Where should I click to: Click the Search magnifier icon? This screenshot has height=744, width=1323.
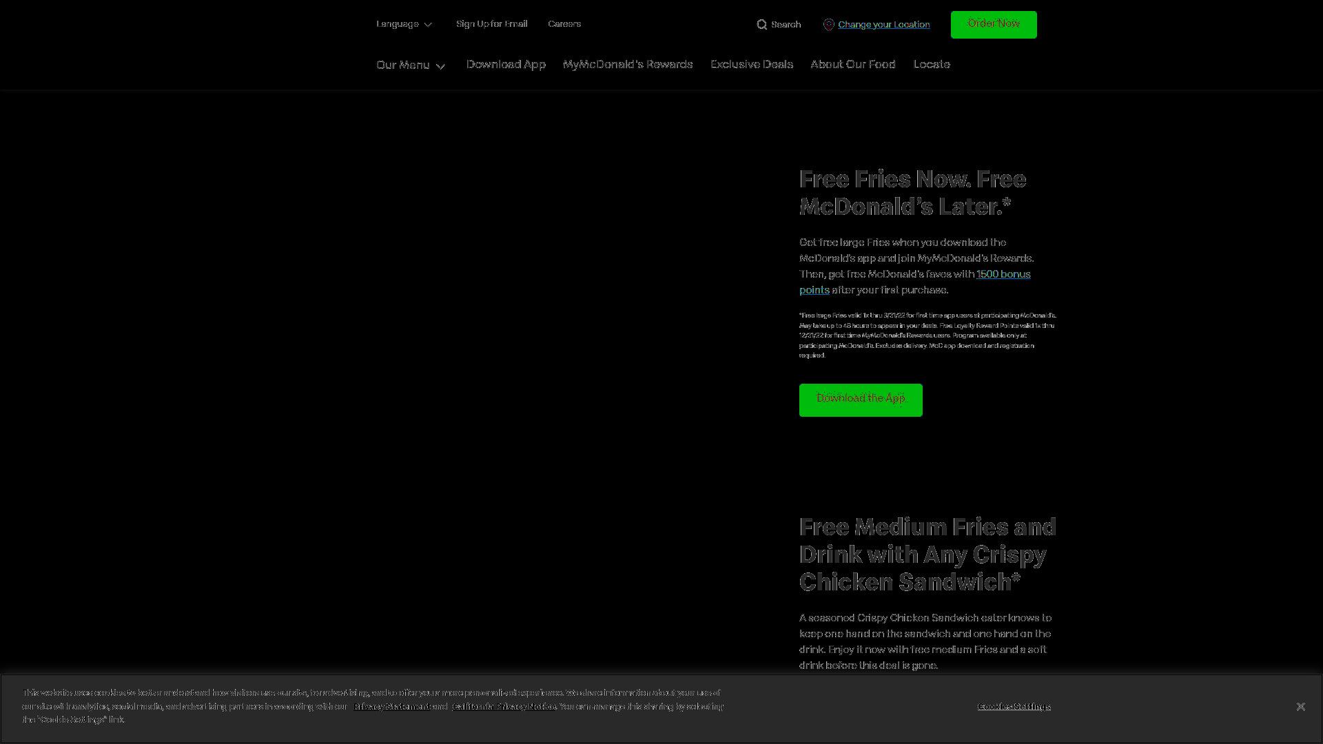tap(761, 25)
